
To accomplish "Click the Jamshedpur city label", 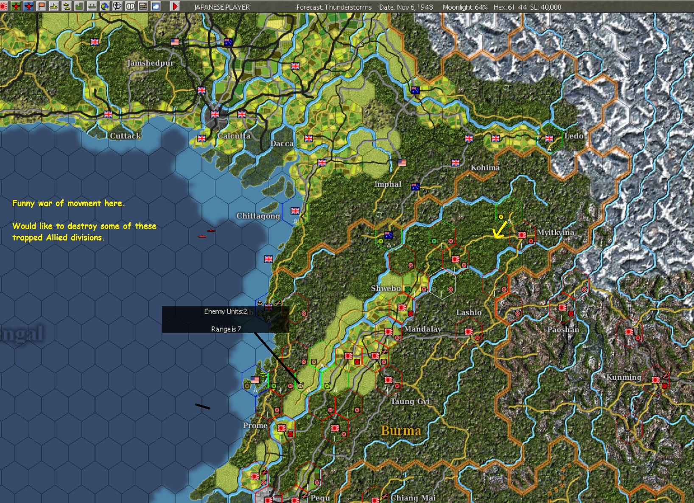I will coord(151,63).
